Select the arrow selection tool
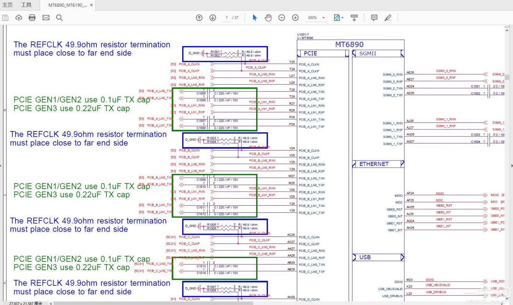 (x=255, y=18)
